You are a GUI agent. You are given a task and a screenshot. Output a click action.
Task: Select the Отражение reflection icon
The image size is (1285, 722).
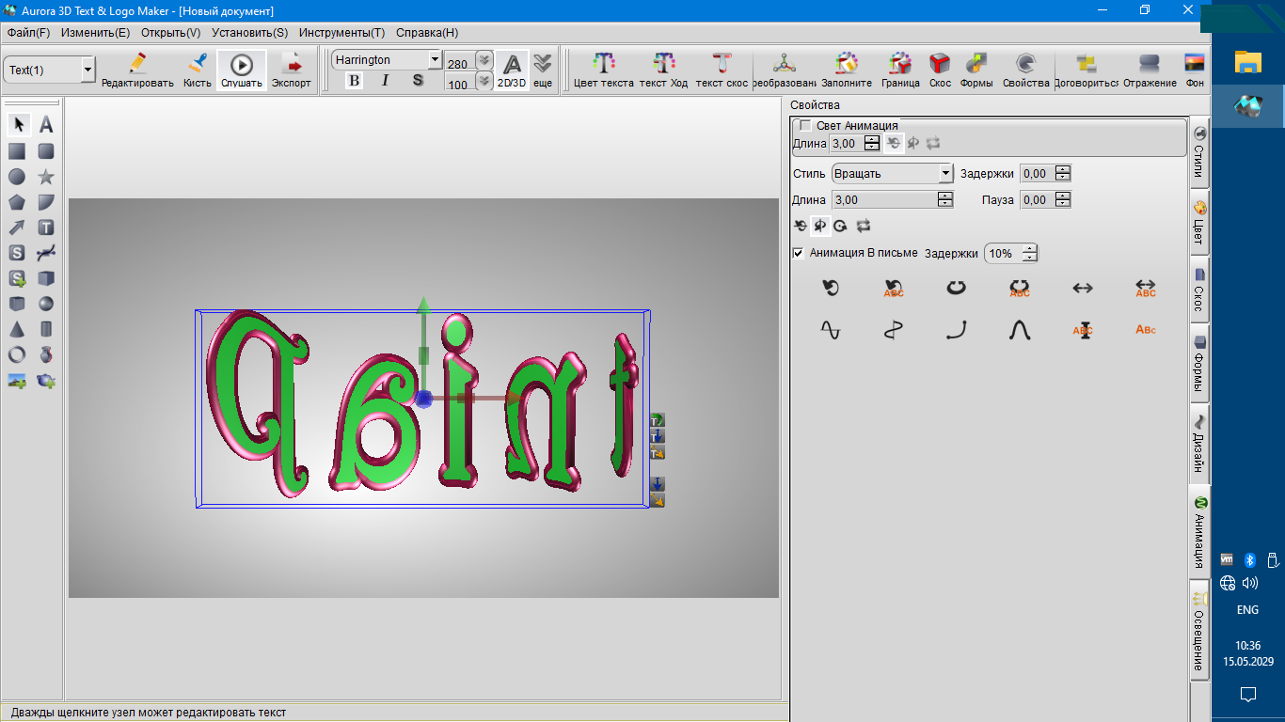coord(1150,70)
